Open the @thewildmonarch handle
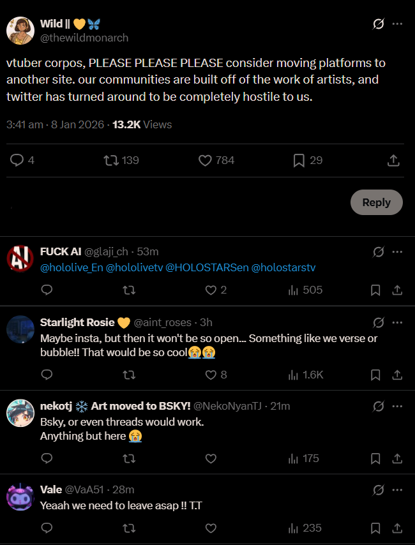Image resolution: width=415 pixels, height=545 pixels. point(84,38)
